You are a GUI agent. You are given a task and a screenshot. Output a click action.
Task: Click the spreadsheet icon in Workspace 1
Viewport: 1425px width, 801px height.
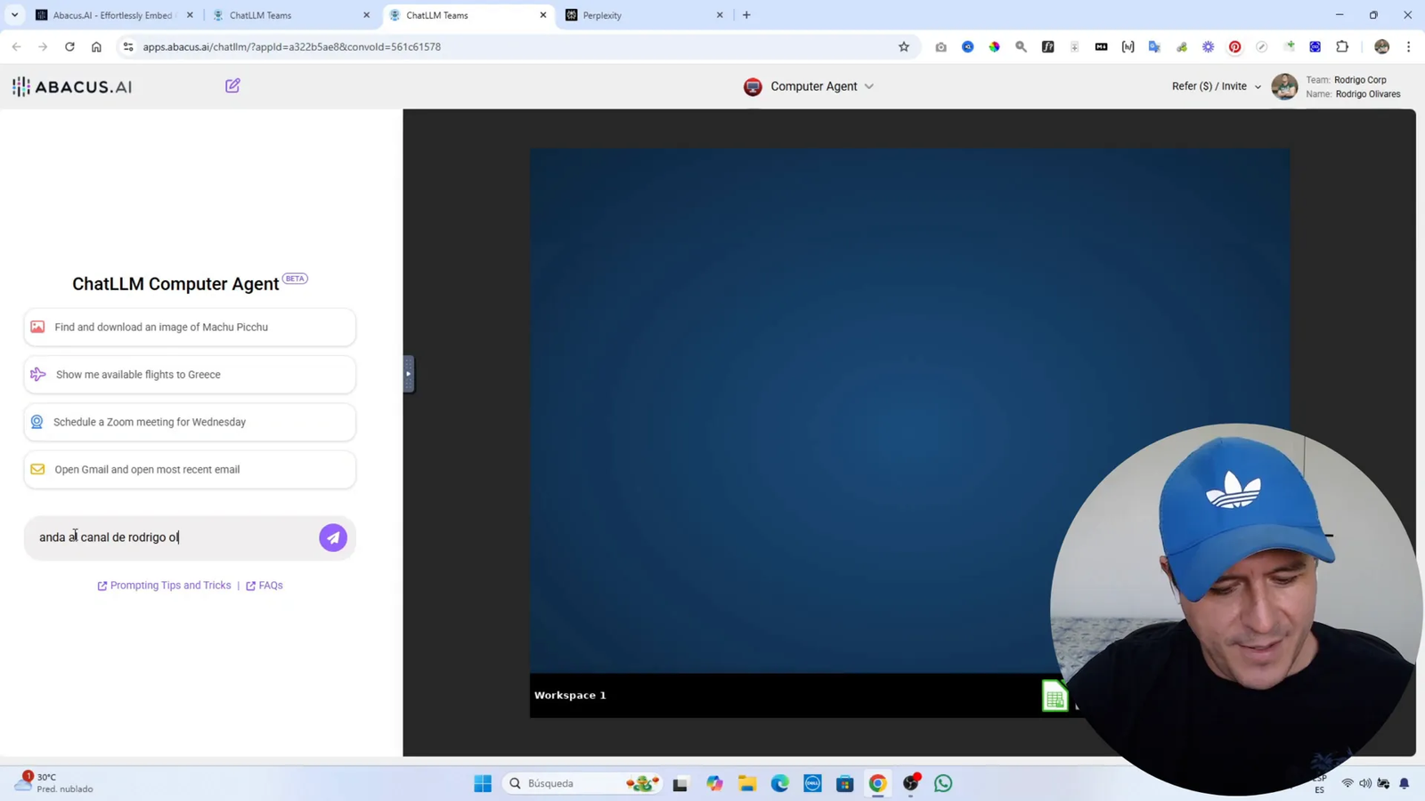[x=1054, y=695]
